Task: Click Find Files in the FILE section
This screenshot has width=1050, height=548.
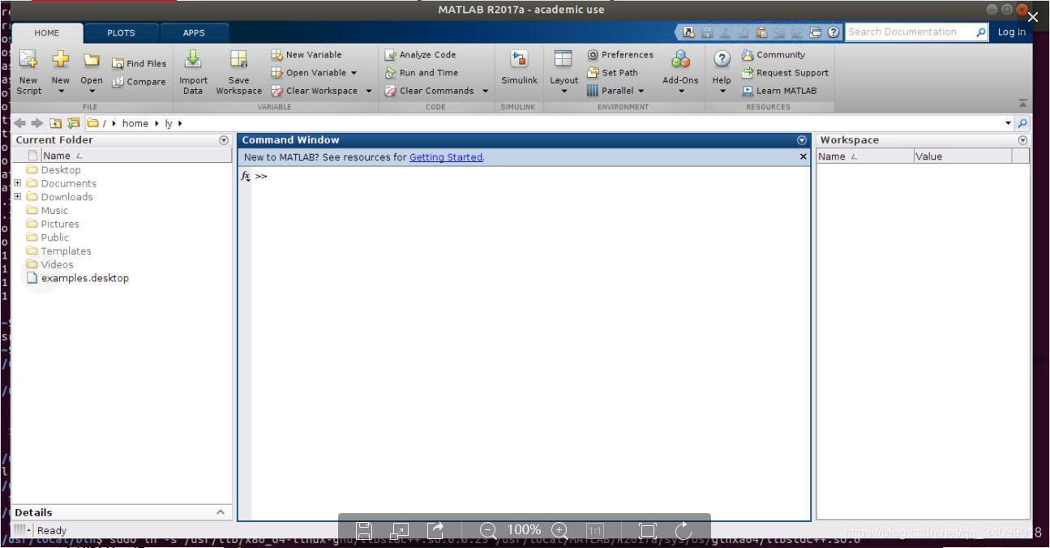Action: tap(139, 63)
